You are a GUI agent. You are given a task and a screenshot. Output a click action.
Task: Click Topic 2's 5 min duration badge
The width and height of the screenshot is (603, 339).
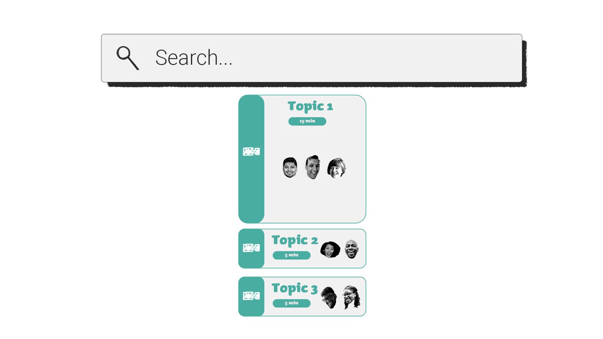291,255
